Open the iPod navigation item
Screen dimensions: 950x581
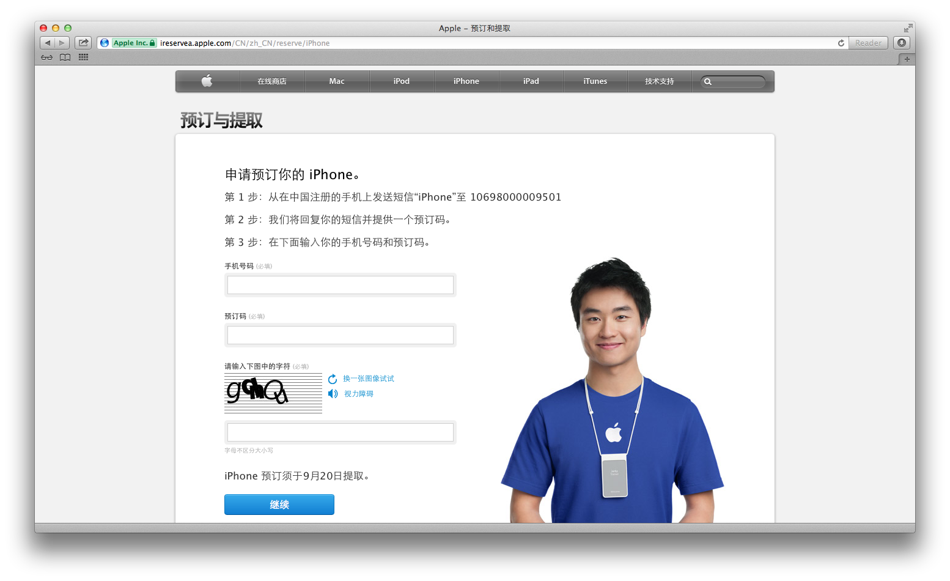[x=402, y=81]
